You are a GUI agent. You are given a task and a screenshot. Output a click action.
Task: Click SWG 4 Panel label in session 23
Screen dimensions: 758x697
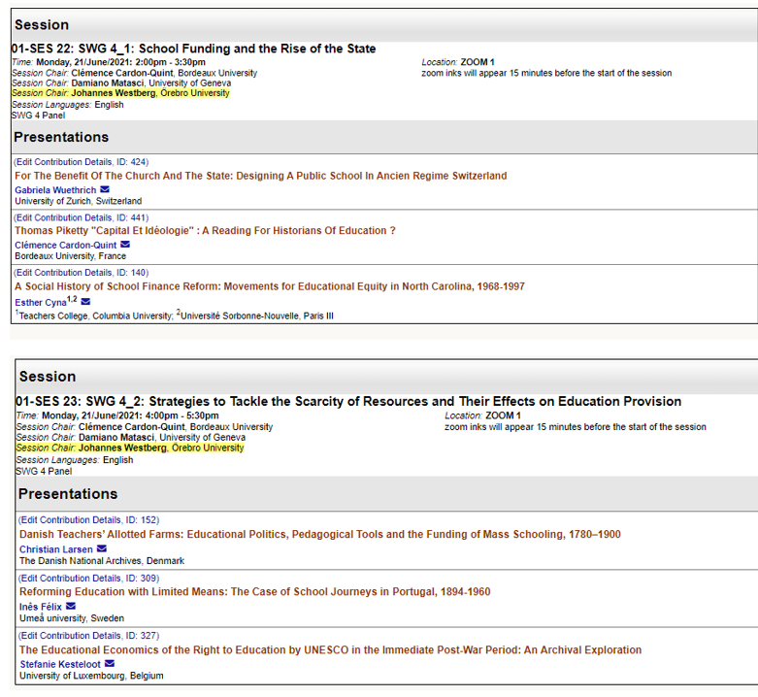(x=44, y=471)
